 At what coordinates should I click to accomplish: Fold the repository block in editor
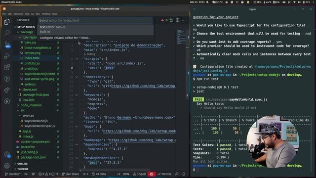pos(77,77)
